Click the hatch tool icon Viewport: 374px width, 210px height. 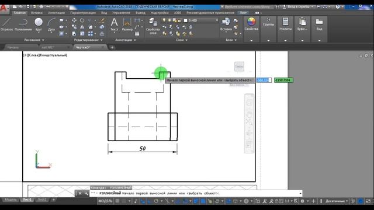pos(61,34)
